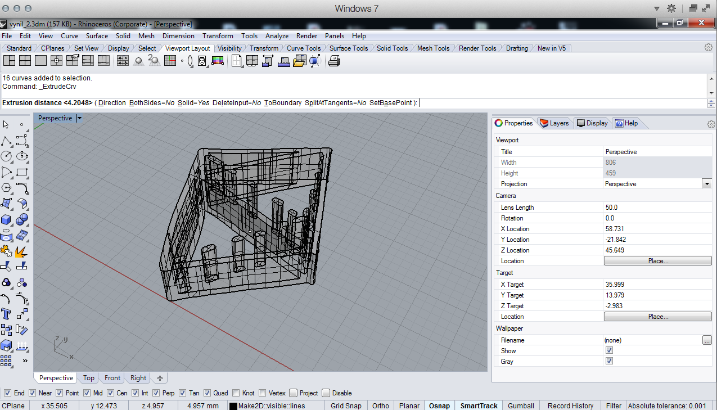
Task: Enable the Knot osnap checkbox
Action: 236,393
